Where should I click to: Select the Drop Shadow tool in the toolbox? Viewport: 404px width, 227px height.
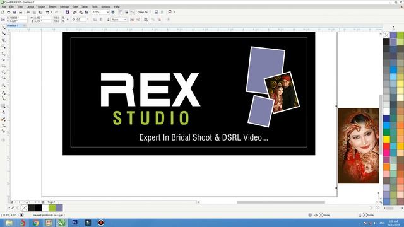coord(3,106)
